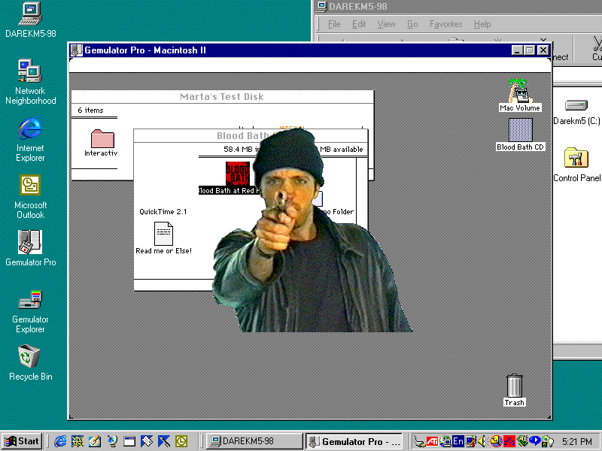Screen dimensions: 602x451
Task: Launch Internet Explorer from the desktop
Action: pos(30,139)
